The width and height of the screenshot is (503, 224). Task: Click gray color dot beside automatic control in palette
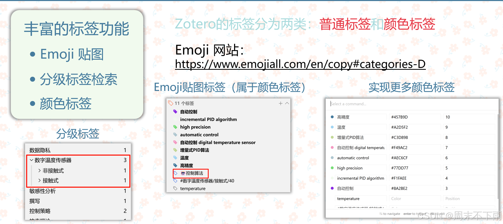[332, 158]
